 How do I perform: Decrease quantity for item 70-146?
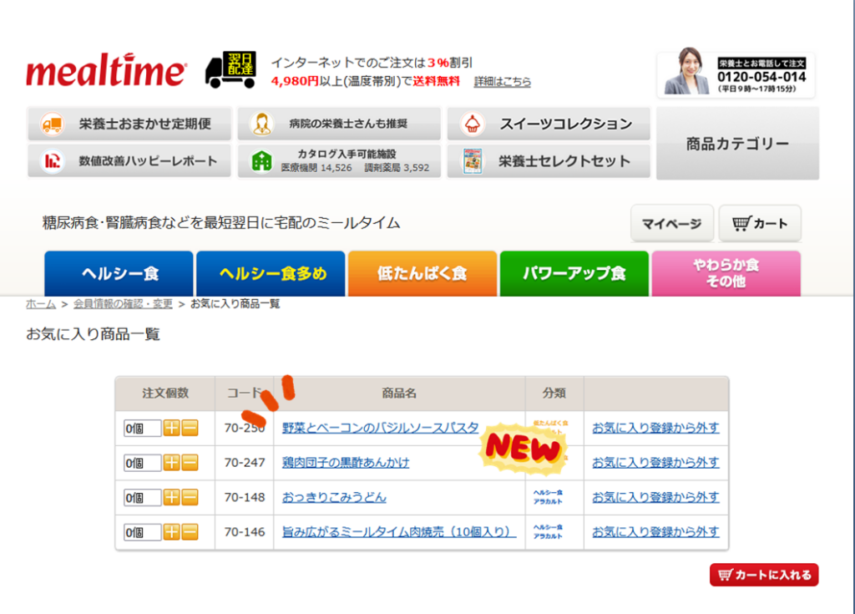point(190,532)
